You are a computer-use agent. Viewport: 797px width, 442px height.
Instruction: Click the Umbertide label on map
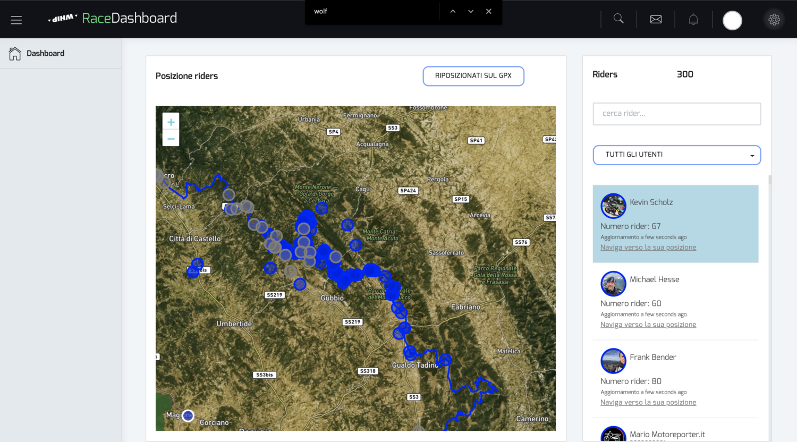point(234,324)
